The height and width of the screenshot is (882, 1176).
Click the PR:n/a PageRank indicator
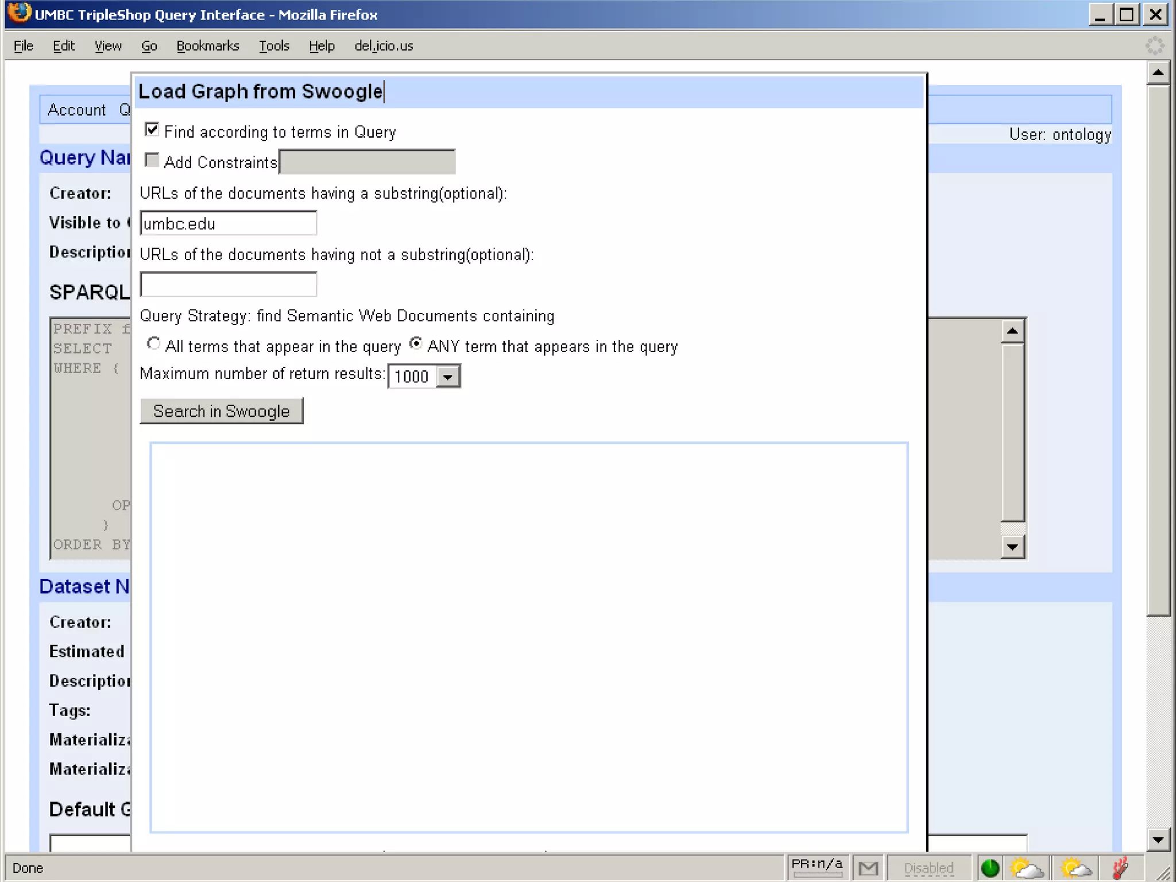[x=816, y=865]
